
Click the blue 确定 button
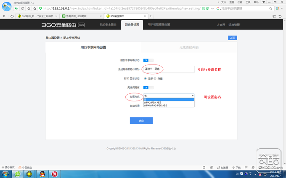(141, 121)
